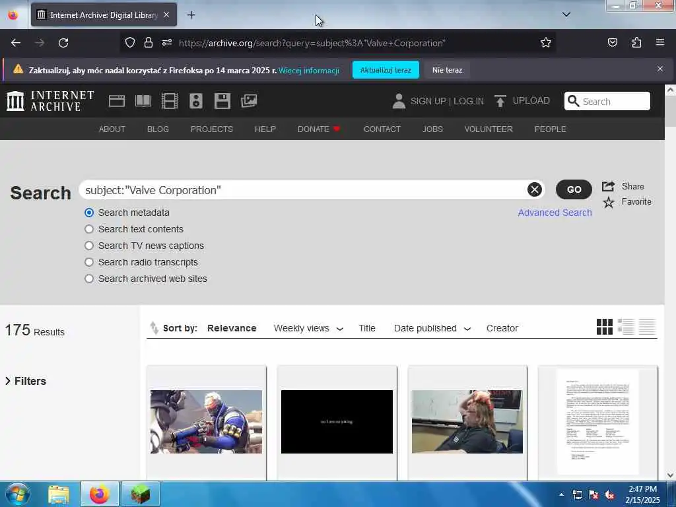Open the Software floppy disk icon
676x507 pixels.
tap(222, 101)
